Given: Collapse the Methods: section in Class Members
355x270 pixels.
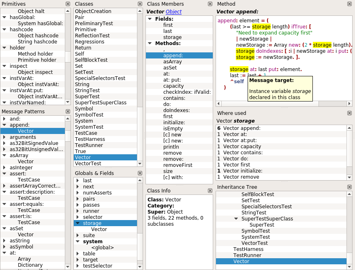Looking at the screenshot, I should [x=150, y=43].
